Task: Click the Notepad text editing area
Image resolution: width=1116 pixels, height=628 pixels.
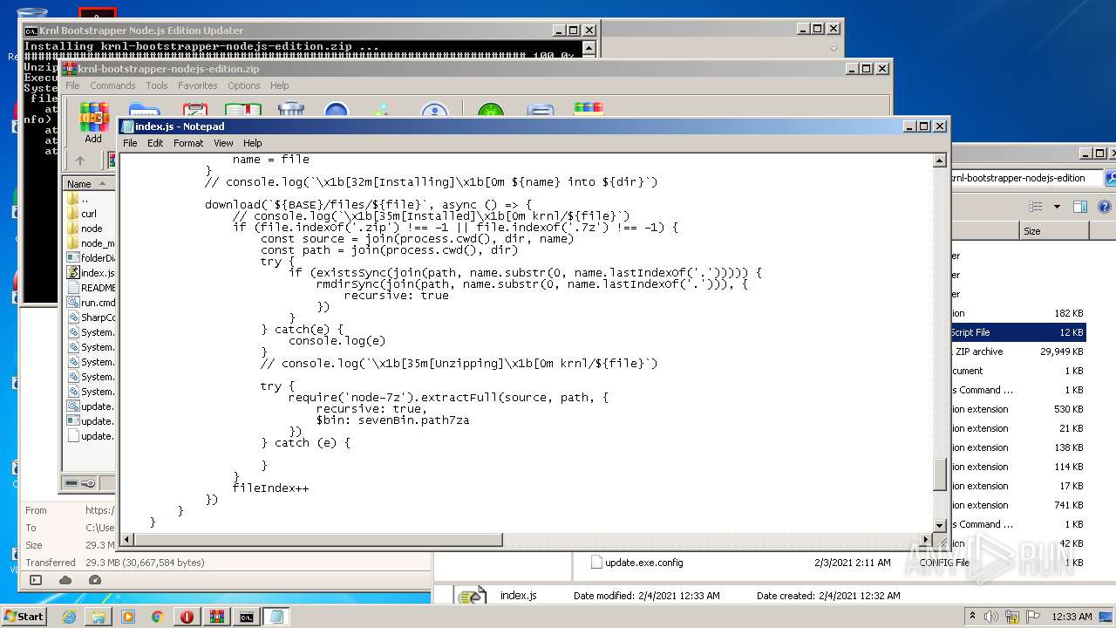Action: tap(526, 343)
